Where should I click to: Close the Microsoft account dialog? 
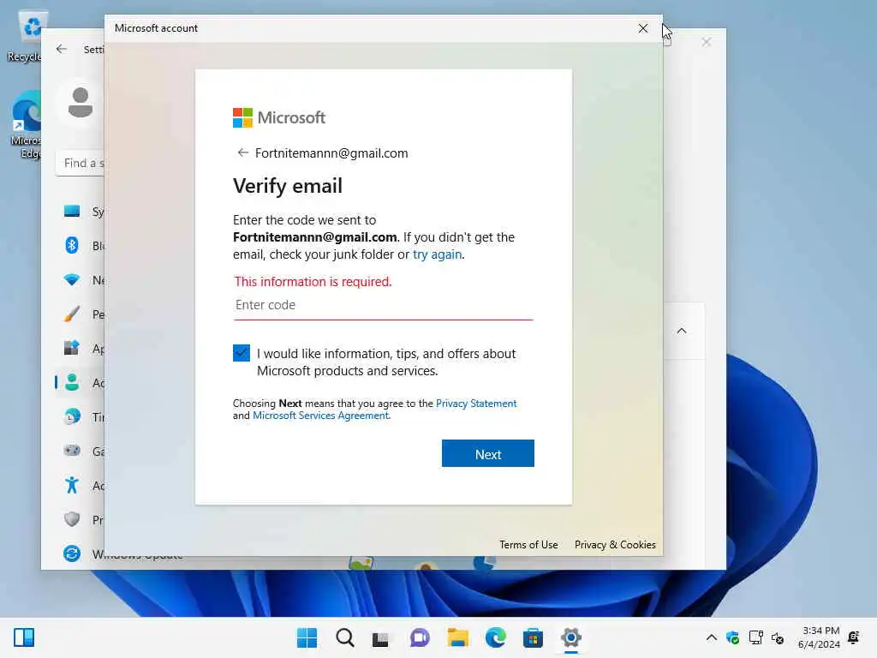[x=642, y=28]
